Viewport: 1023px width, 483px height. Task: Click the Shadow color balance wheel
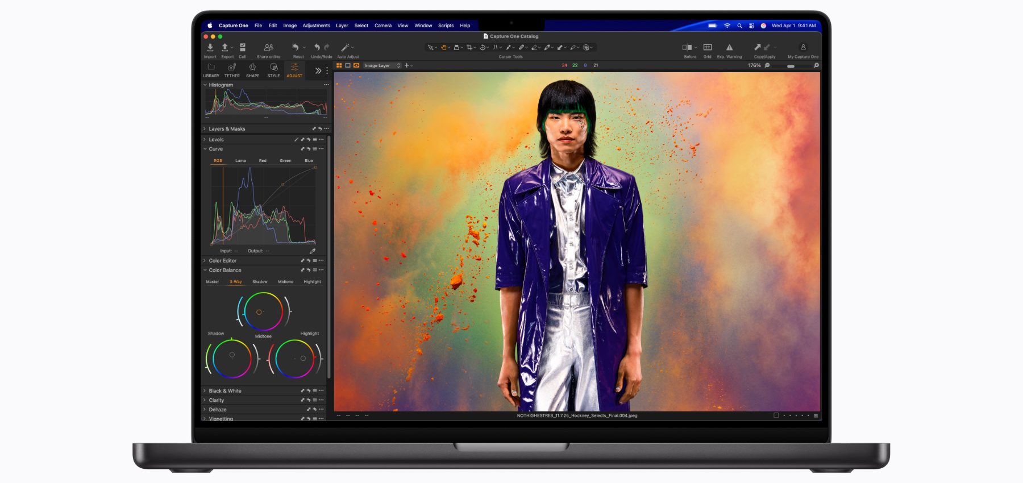[231, 359]
